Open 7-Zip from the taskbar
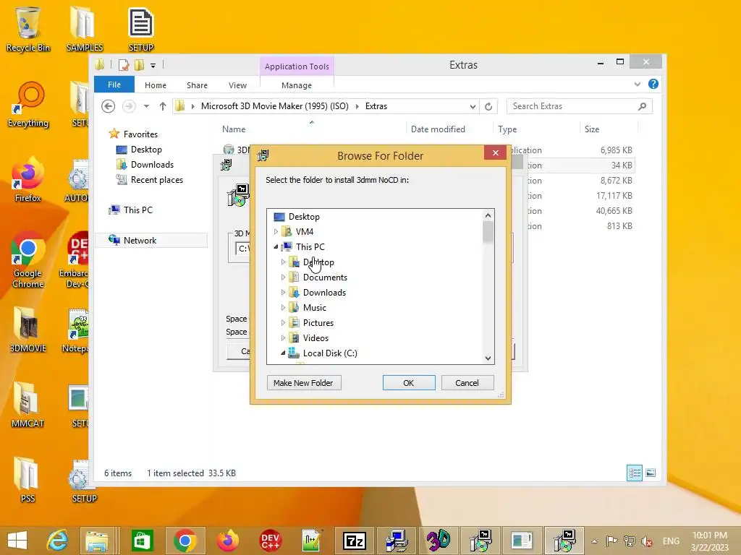Viewport: 741px width, 555px height. coord(355,541)
